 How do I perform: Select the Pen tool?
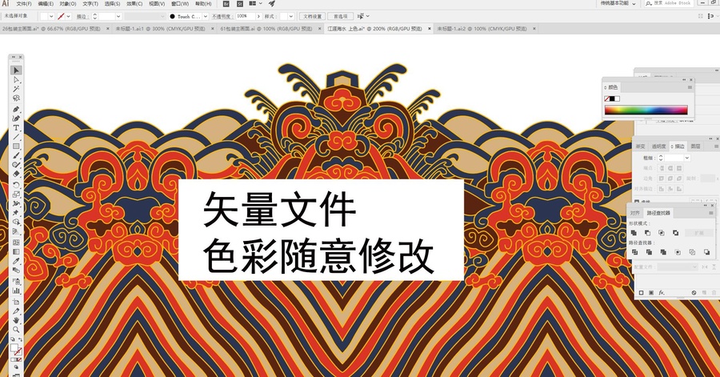[16, 110]
